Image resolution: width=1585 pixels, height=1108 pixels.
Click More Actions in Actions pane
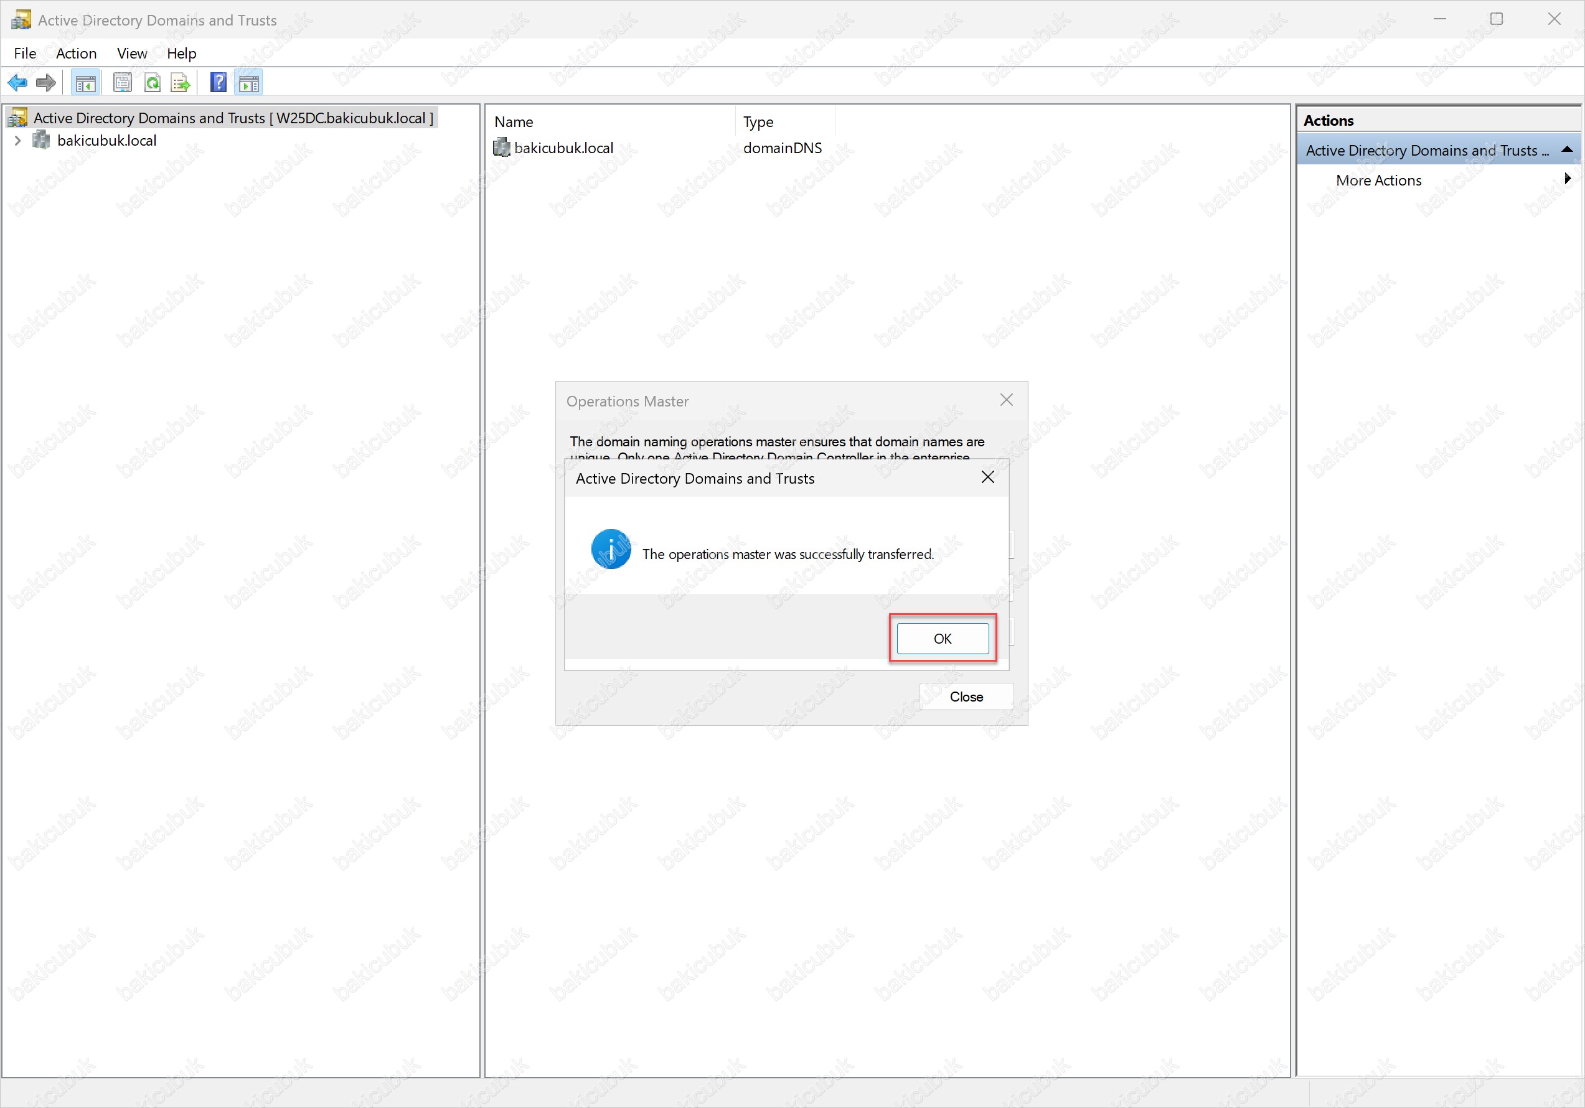click(x=1378, y=179)
